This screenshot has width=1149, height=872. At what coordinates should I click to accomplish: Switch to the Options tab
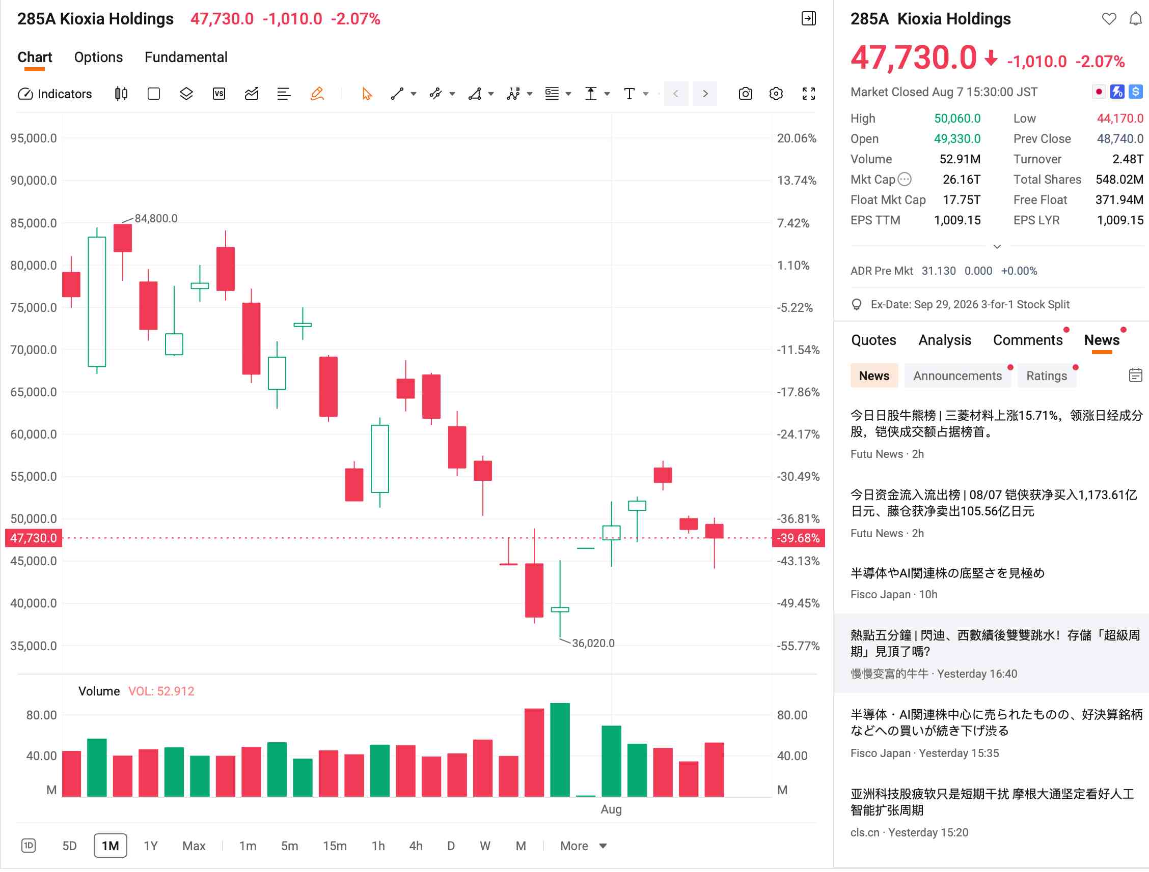coord(99,57)
